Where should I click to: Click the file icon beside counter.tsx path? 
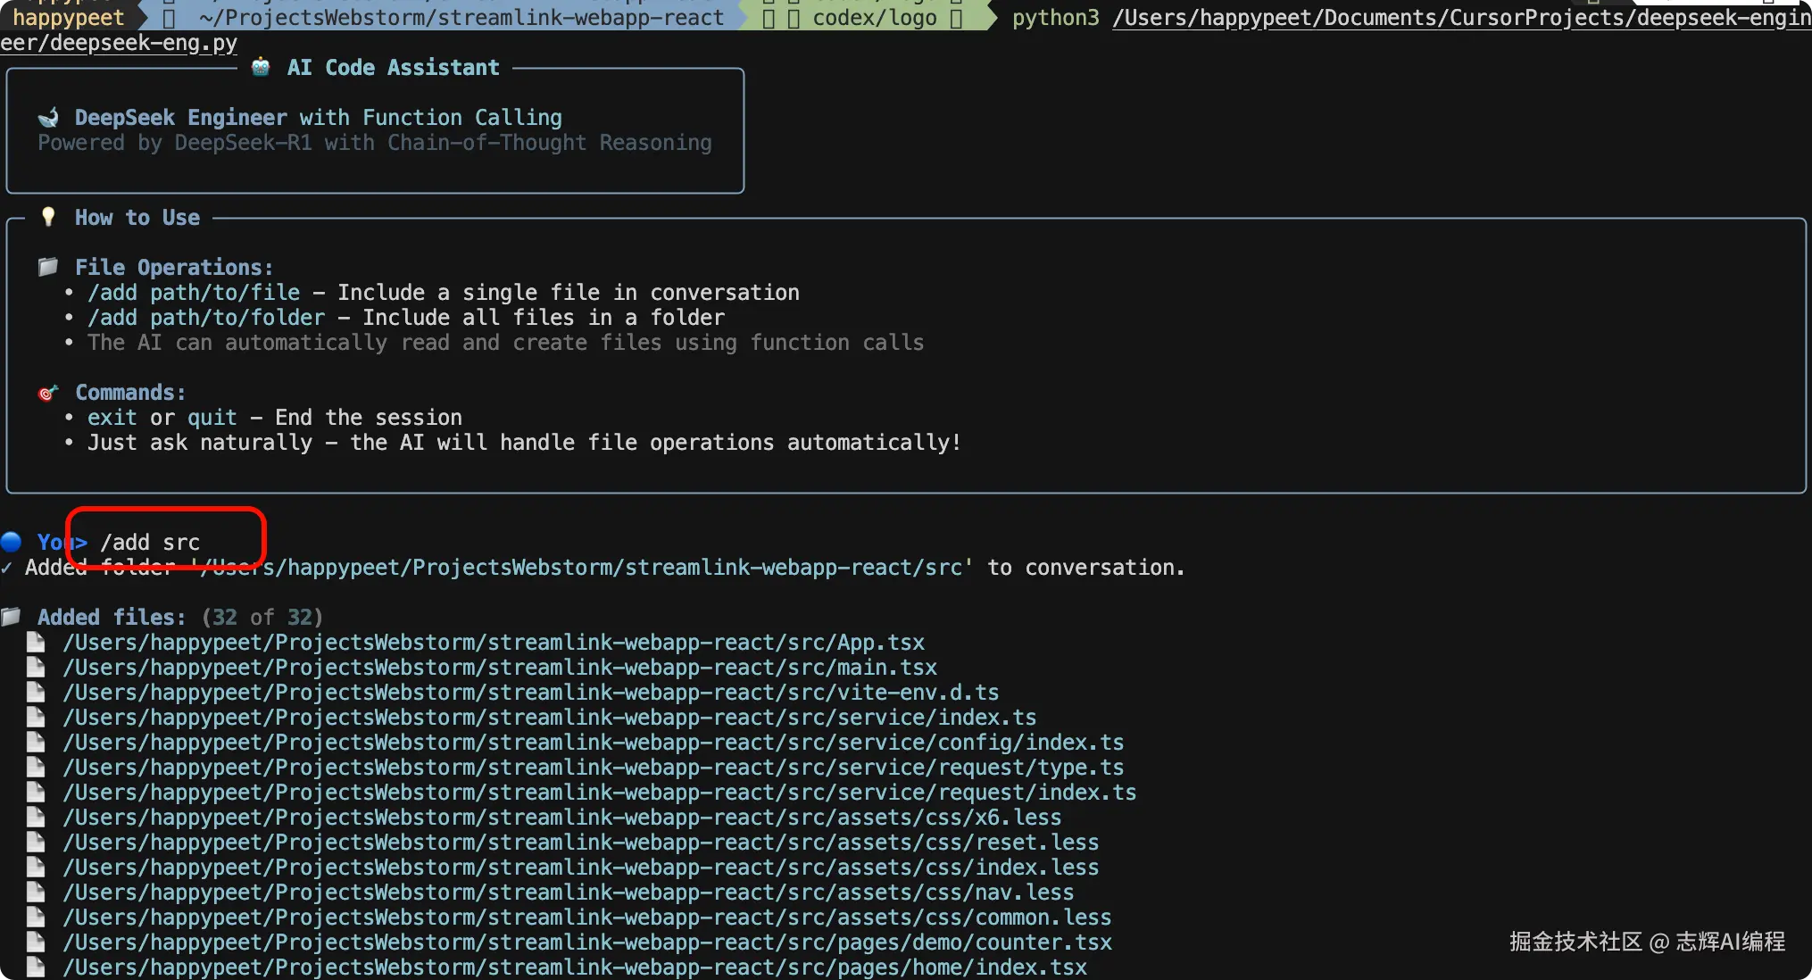coord(36,942)
